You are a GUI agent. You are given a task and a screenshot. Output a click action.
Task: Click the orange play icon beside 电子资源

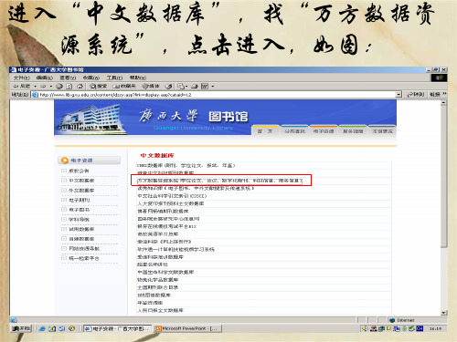pos(65,161)
